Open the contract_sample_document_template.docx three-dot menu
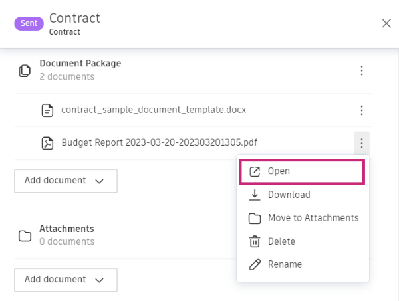 (361, 110)
